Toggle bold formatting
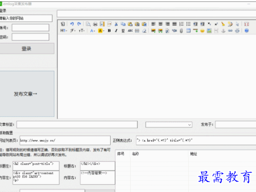256x192 pixels. pyautogui.click(x=109, y=30)
